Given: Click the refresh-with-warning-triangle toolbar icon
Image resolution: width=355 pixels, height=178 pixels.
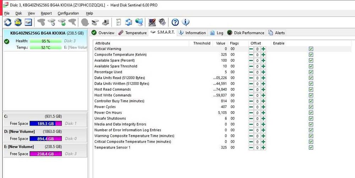Looking at the screenshot, I should click(18, 22).
